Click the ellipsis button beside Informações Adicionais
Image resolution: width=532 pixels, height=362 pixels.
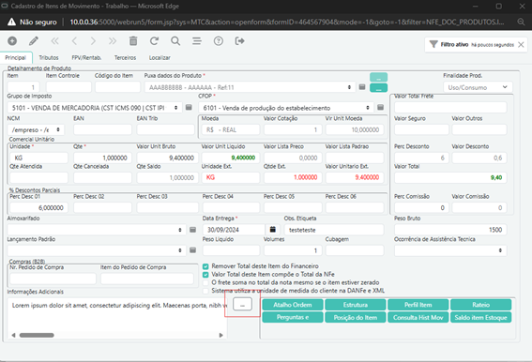(x=242, y=304)
